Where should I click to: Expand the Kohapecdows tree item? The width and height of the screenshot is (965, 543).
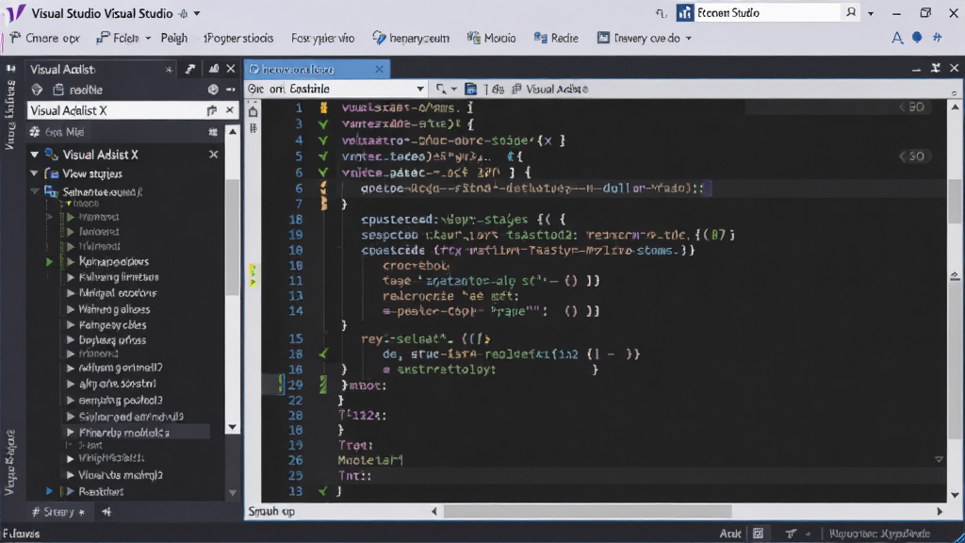(71, 262)
